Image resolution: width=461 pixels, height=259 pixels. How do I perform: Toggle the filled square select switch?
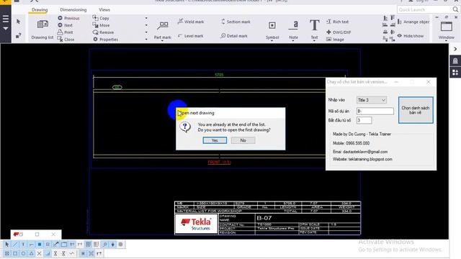point(40,245)
